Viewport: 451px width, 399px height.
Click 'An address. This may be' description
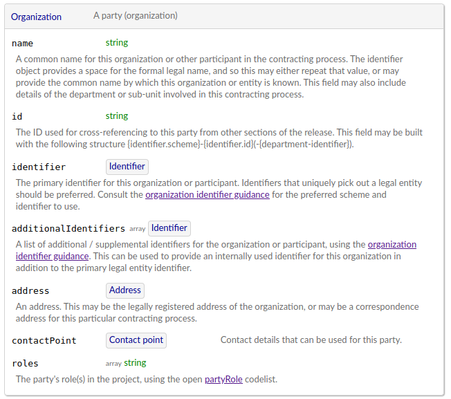[x=217, y=313]
